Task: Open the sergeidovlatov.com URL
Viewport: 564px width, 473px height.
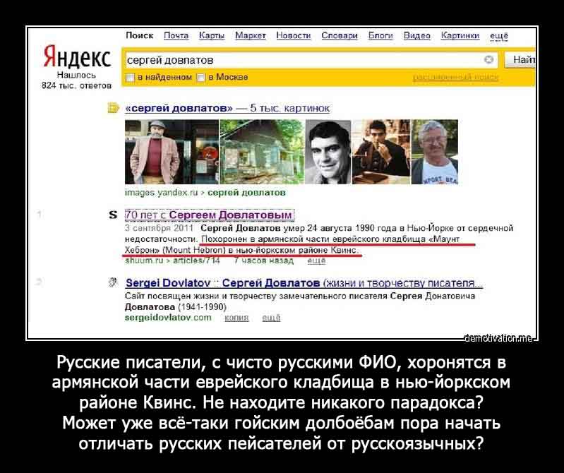Action: point(168,318)
